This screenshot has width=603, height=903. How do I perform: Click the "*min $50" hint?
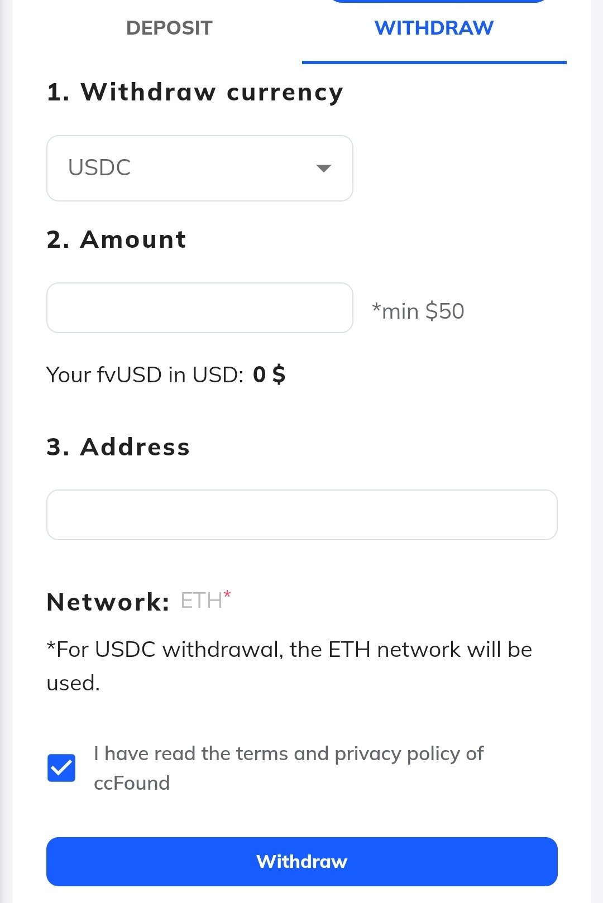pos(418,311)
